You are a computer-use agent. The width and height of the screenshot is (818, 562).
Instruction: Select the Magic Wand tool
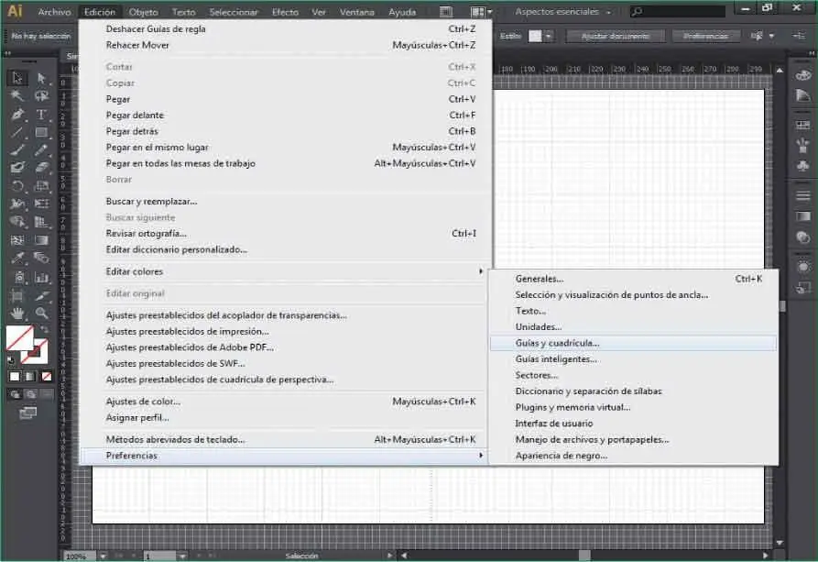coord(17,96)
